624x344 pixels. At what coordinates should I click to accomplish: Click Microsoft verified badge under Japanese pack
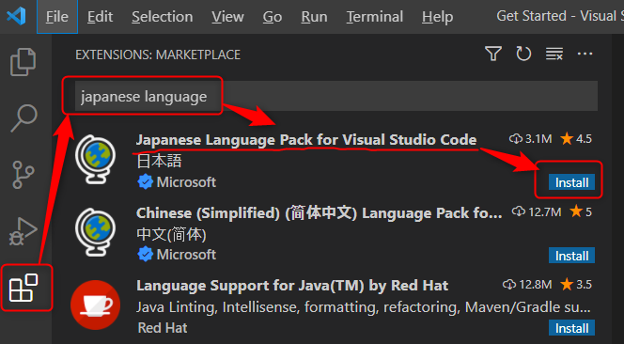pyautogui.click(x=145, y=182)
